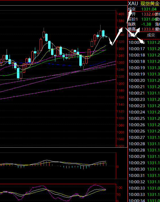
Task: Select the opening price 1332.60
Action: click(149, 14)
